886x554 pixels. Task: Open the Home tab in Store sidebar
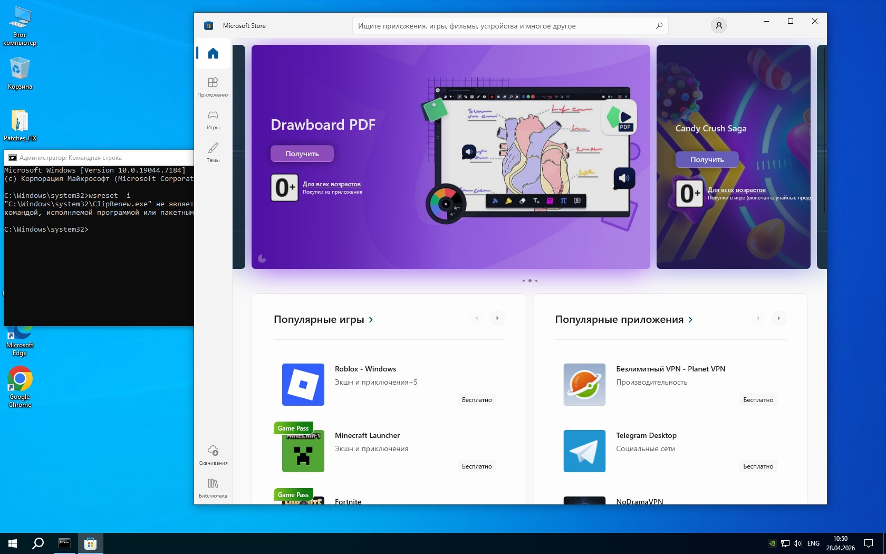(213, 53)
